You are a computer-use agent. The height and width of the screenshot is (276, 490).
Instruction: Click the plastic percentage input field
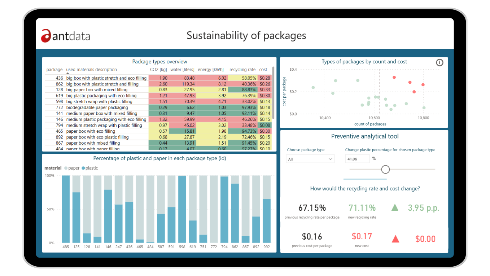coord(357,159)
